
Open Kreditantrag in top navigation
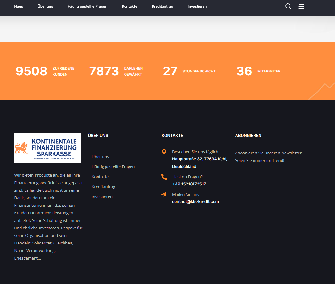point(162,6)
